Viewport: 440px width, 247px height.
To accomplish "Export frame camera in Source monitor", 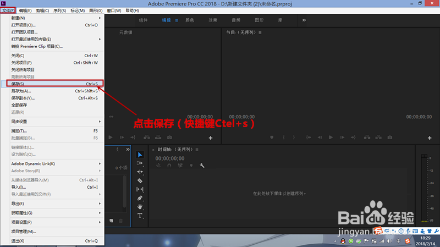I will (169, 138).
